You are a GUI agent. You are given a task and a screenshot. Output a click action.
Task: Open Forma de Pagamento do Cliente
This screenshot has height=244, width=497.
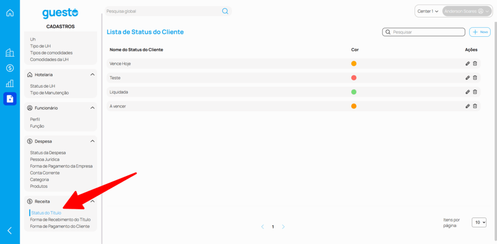click(x=60, y=226)
